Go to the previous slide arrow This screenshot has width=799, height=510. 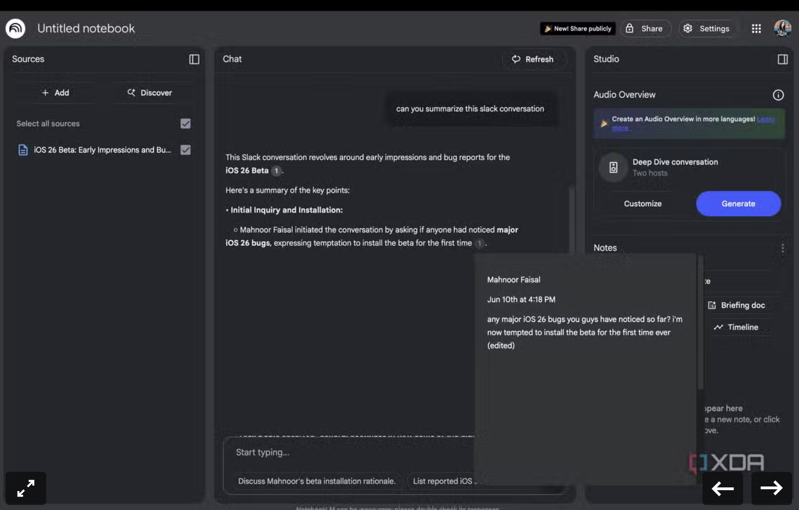point(723,488)
